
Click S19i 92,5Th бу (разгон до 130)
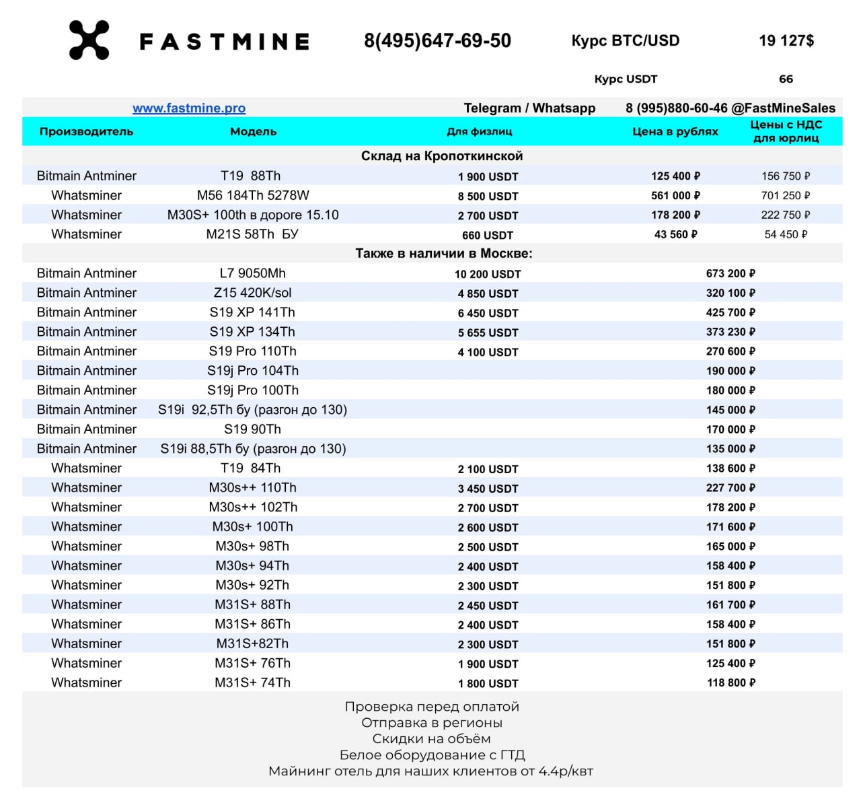pyautogui.click(x=253, y=410)
